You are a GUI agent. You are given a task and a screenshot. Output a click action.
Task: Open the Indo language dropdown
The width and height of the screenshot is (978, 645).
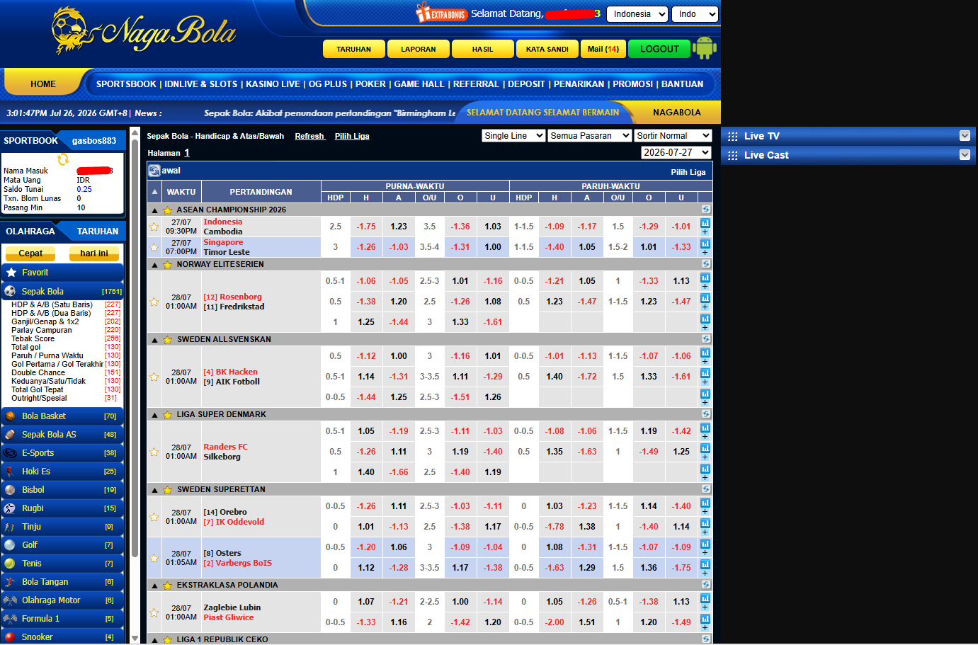click(x=695, y=14)
